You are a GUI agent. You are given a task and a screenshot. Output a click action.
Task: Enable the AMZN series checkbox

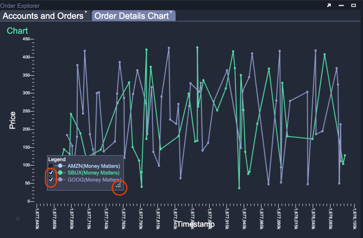[x=51, y=166]
